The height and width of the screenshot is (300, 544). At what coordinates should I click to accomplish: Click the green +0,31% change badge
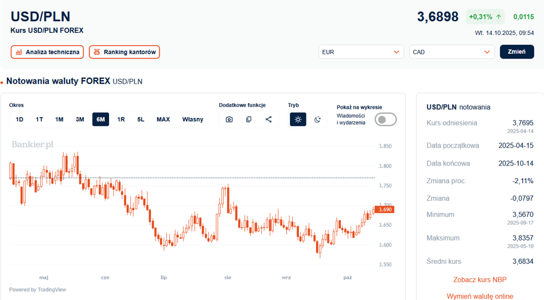(x=485, y=17)
